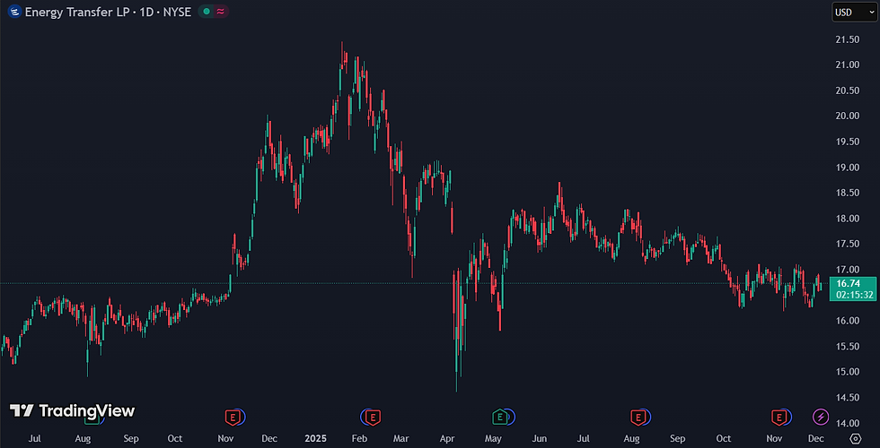Click the 20.50 price scale label
The image size is (880, 448).
[x=847, y=90]
